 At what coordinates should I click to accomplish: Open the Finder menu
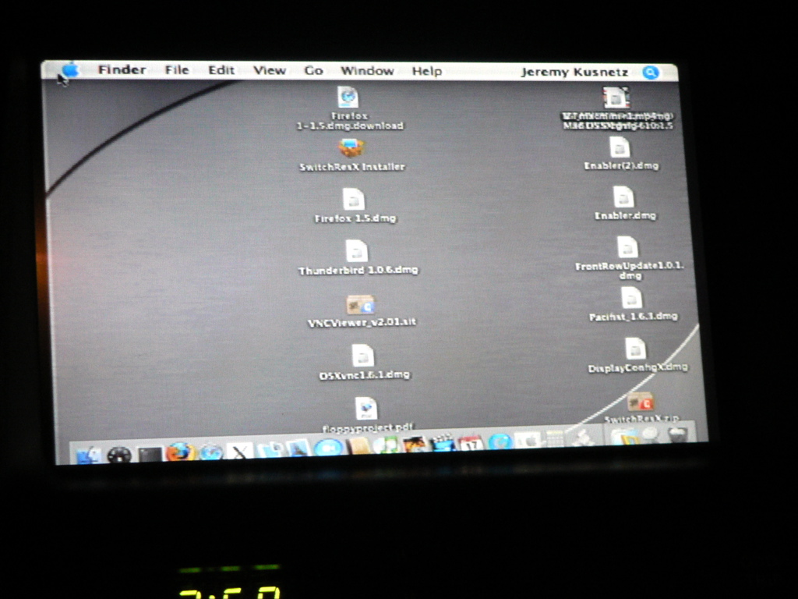[x=122, y=69]
